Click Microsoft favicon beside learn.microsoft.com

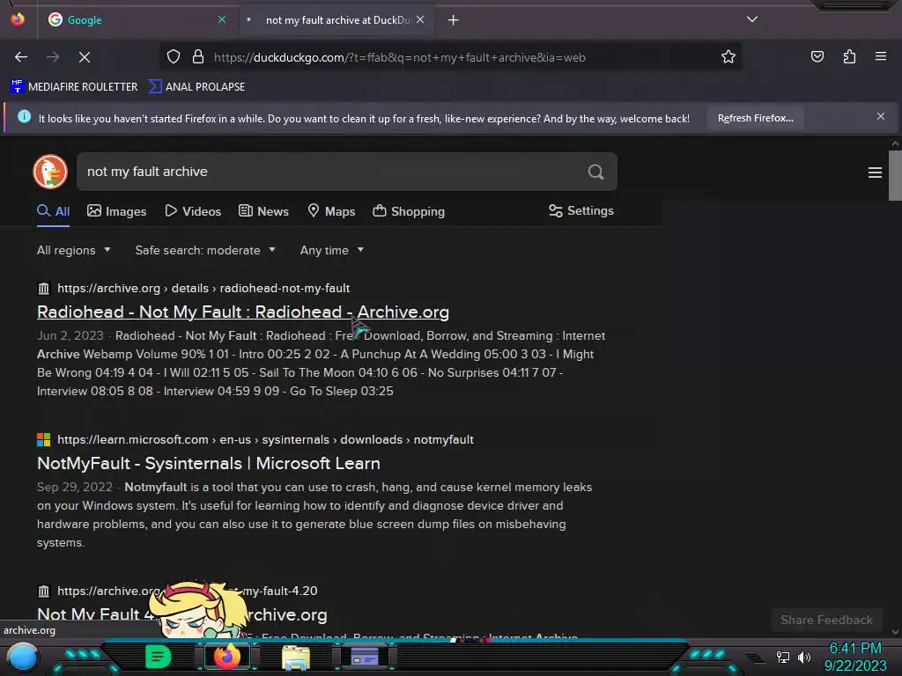pos(44,440)
